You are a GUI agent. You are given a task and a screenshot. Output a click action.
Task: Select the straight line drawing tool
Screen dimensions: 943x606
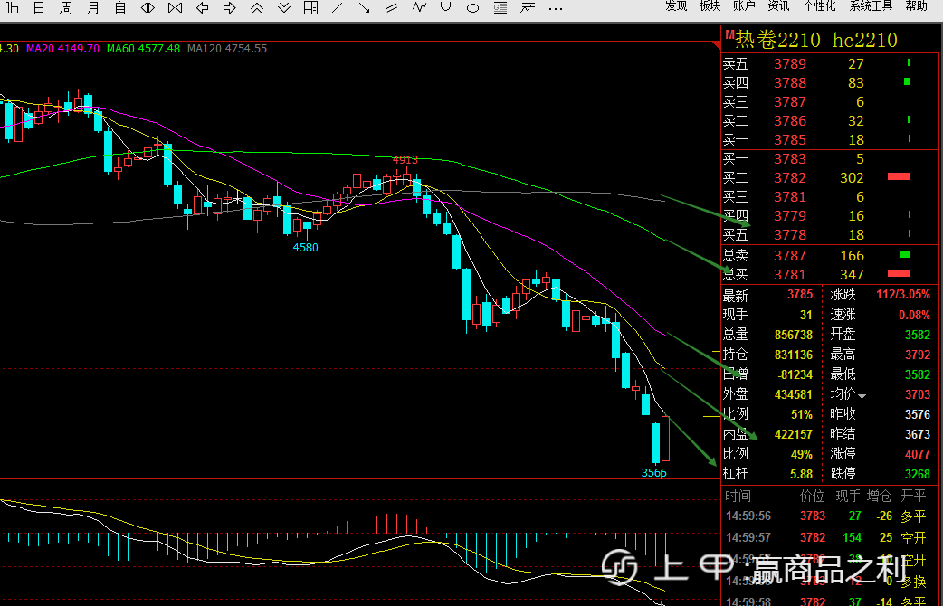pyautogui.click(x=338, y=8)
